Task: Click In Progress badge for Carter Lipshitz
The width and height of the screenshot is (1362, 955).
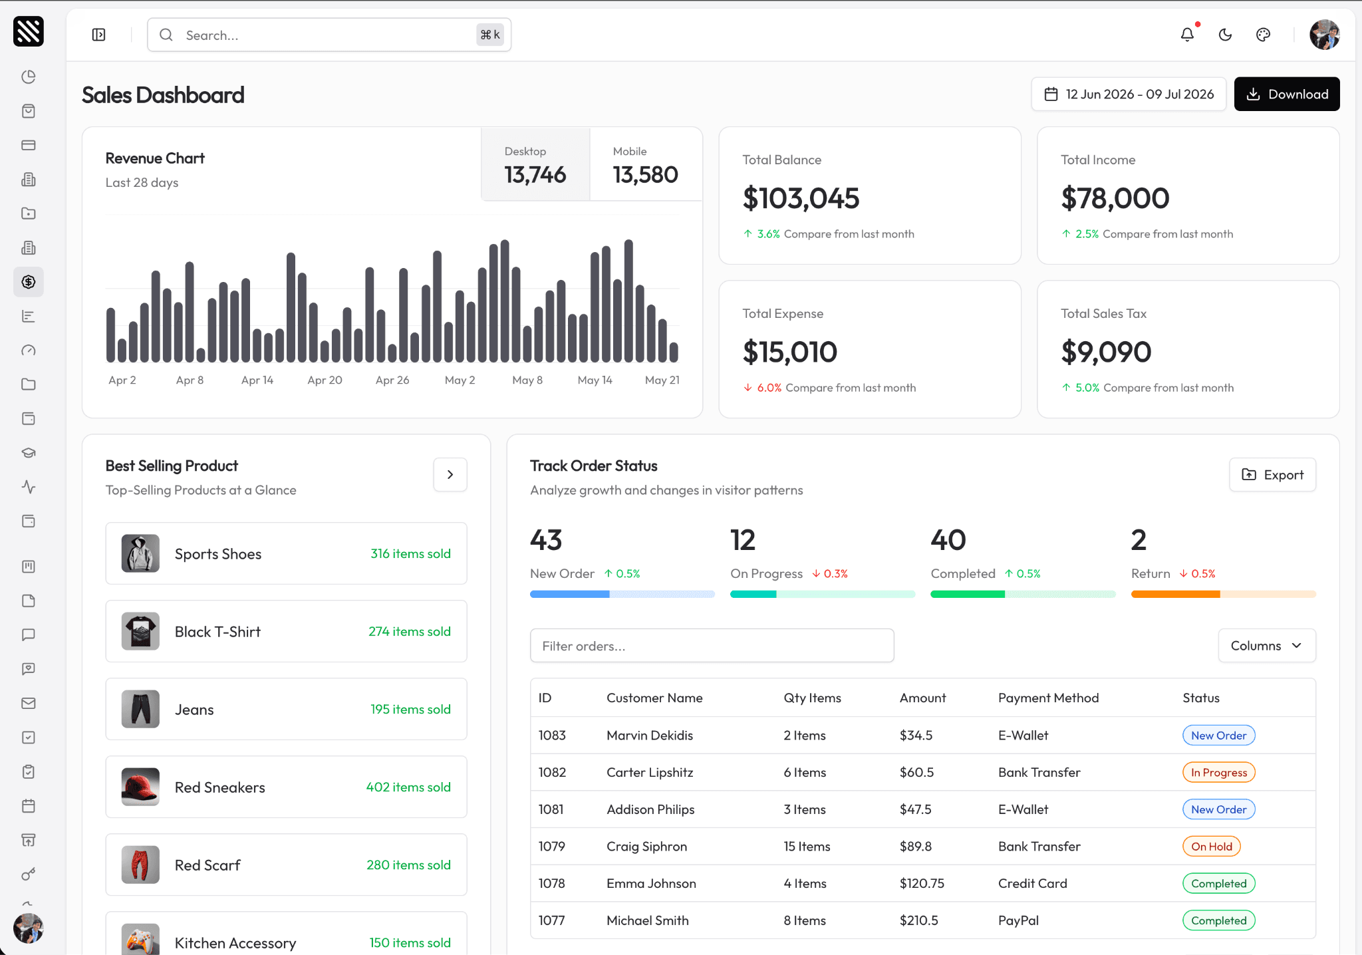Action: coord(1218,772)
